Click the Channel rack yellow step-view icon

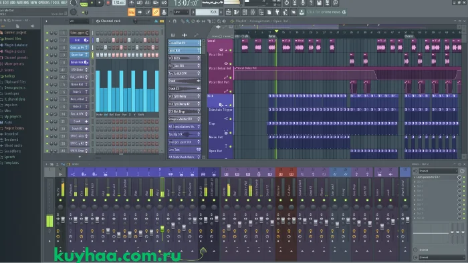pos(162,21)
